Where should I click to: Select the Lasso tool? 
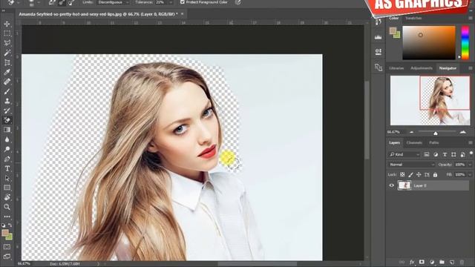(x=7, y=43)
